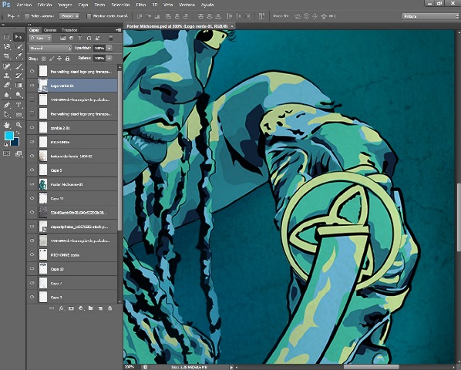Viewport: 461px width, 370px height.
Task: Select the Blur tool
Action: coord(6,95)
